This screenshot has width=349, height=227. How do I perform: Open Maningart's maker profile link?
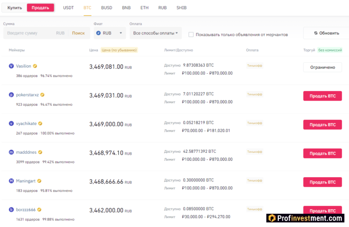[26, 181]
